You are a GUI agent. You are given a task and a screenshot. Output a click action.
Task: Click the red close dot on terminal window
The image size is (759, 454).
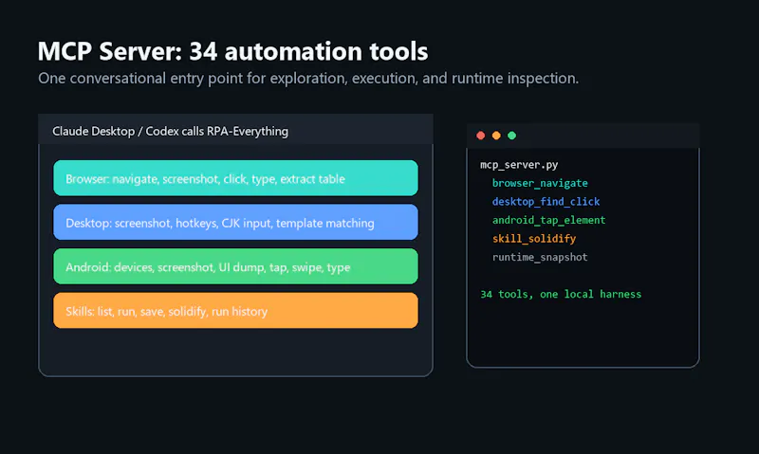coord(481,136)
